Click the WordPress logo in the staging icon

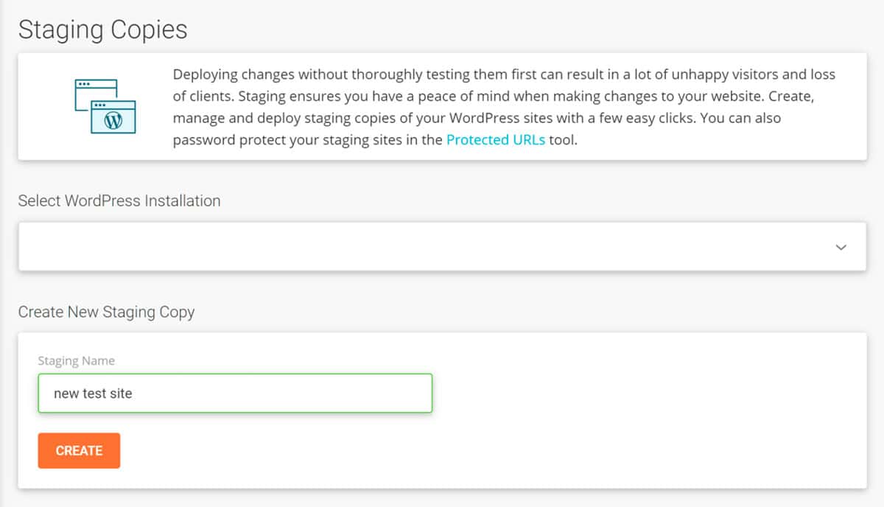(x=113, y=122)
